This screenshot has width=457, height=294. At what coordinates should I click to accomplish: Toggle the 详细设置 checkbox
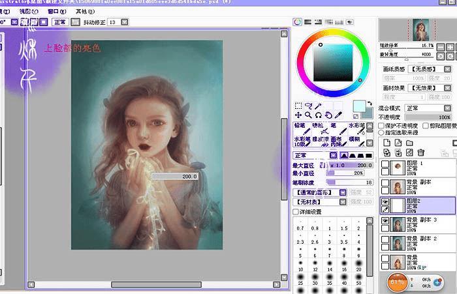(x=296, y=212)
